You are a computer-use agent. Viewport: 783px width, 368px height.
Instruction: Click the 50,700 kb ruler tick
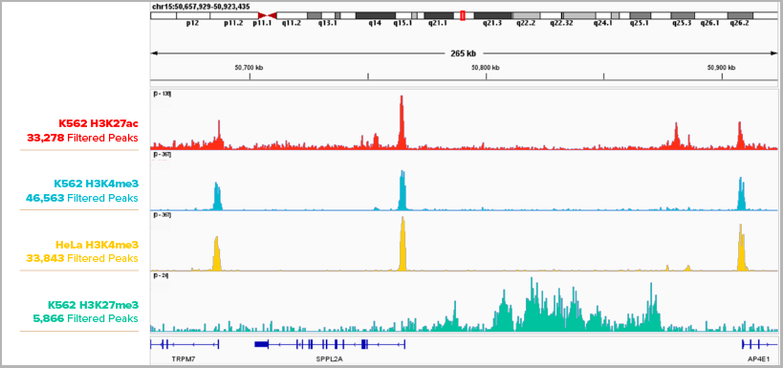pyautogui.click(x=249, y=68)
